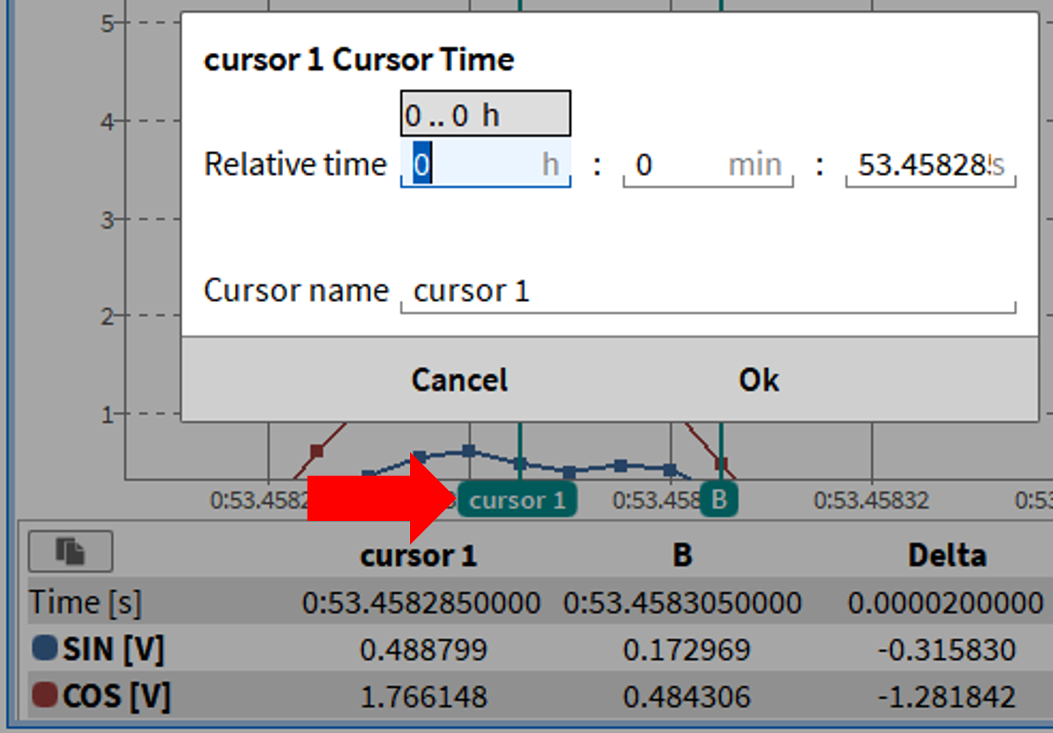Click the Time [s] row label
Viewport: 1053px width, 733px height.
pos(85,602)
